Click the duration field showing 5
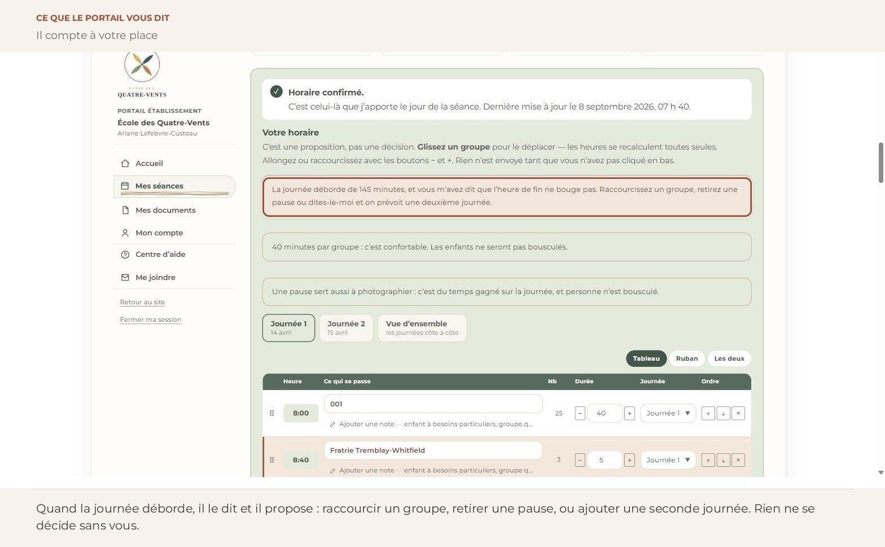The image size is (885, 547). 604,460
